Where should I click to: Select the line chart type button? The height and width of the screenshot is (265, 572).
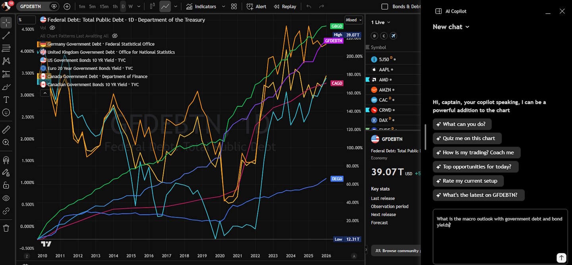pyautogui.click(x=165, y=6)
